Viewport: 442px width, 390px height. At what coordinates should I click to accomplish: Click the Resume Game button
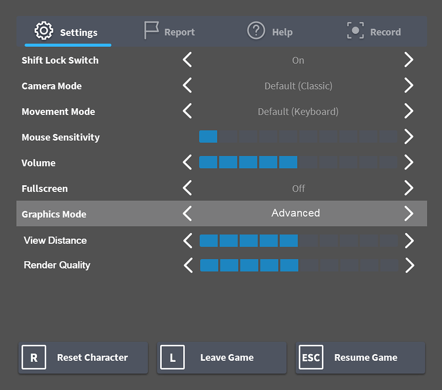coord(360,357)
